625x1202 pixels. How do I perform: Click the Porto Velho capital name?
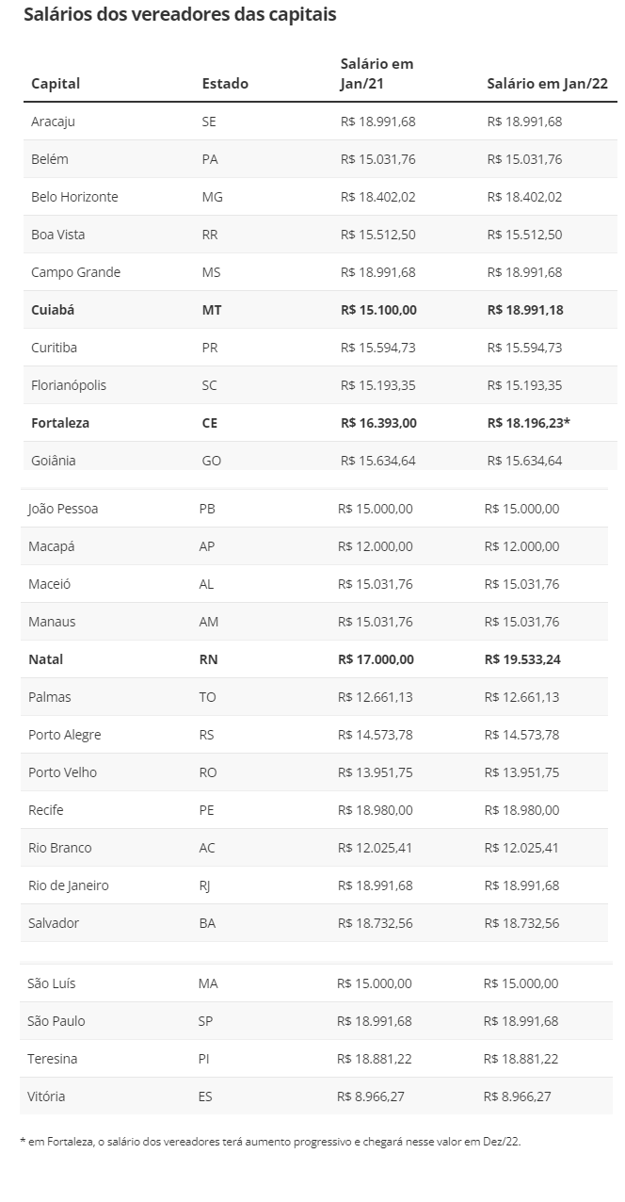pyautogui.click(x=62, y=772)
